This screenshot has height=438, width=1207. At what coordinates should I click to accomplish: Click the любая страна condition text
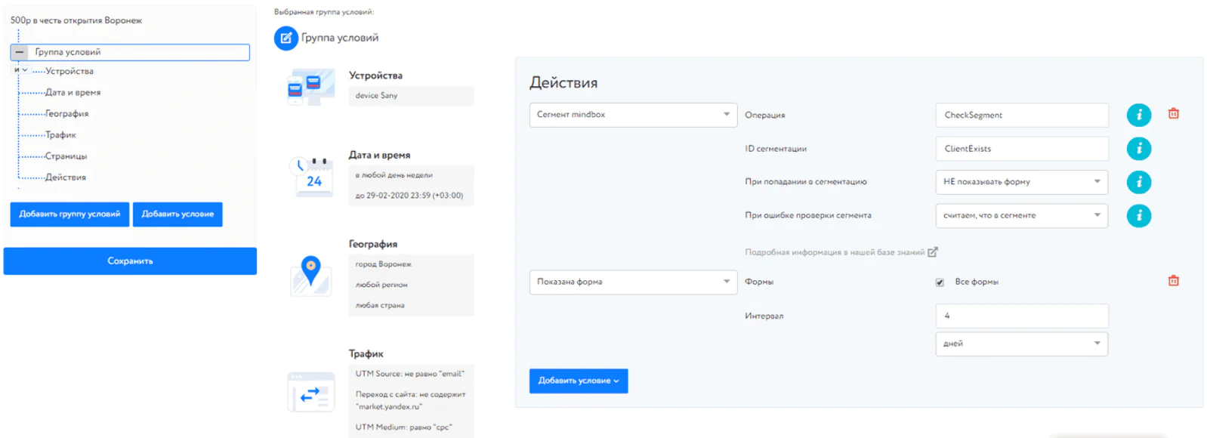379,305
